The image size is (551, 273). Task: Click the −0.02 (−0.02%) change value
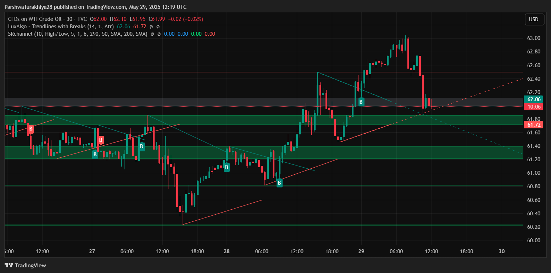pyautogui.click(x=185, y=19)
